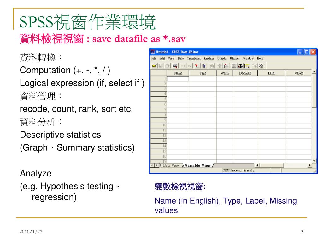The image size is (323, 242).
Task: Click horizontal scrollbar left arrow
Action: 257,165
